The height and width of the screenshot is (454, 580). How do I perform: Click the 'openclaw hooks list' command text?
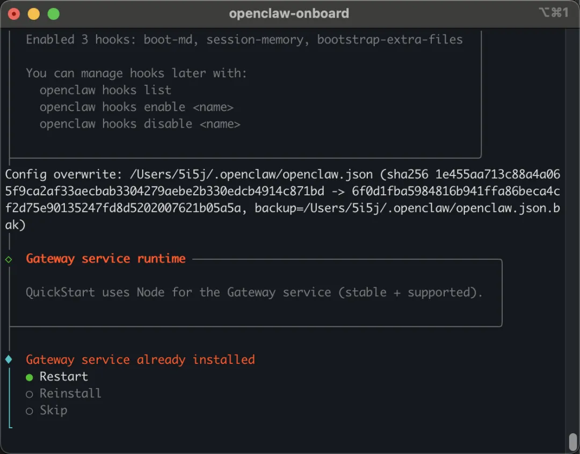[x=105, y=90]
